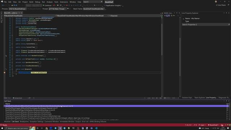Viewport: 231px width, 130px height.
Task: Click the Live Property Explorer panel title
Action: (190, 13)
